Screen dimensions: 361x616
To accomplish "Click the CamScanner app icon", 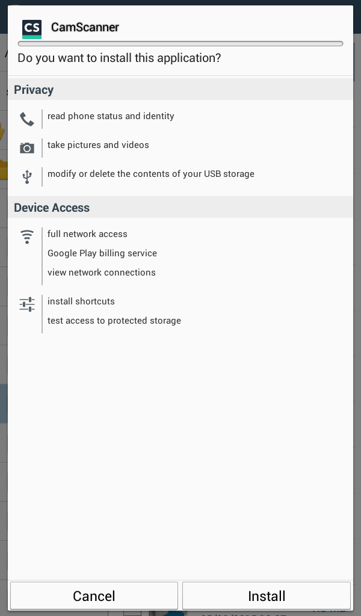I will [x=31, y=29].
